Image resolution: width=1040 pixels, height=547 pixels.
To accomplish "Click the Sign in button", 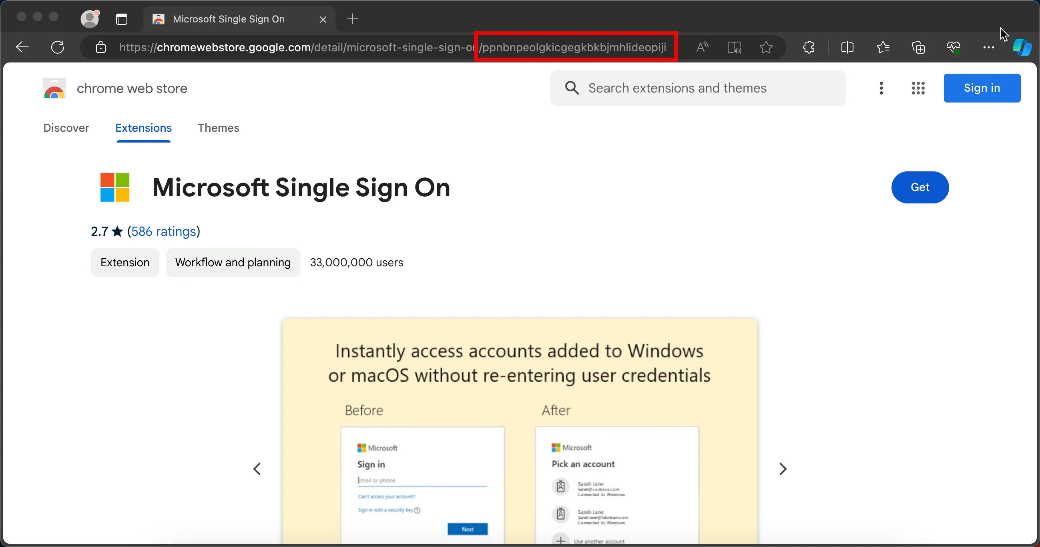I will (982, 88).
